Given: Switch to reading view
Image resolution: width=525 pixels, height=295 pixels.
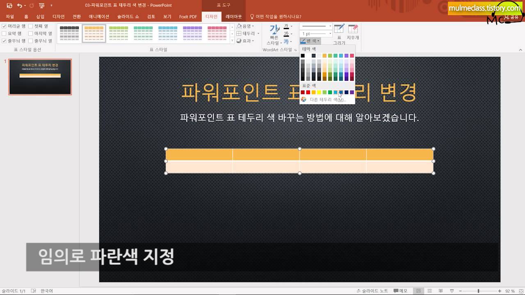Looking at the screenshot, I should click(440, 291).
